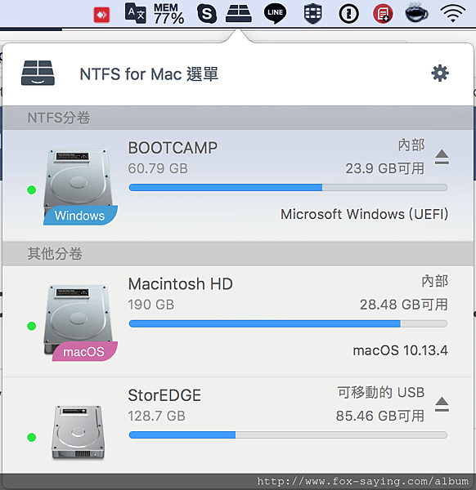Click the NTFS for Mac menu bar icon
The width and height of the screenshot is (476, 490).
pos(239,13)
